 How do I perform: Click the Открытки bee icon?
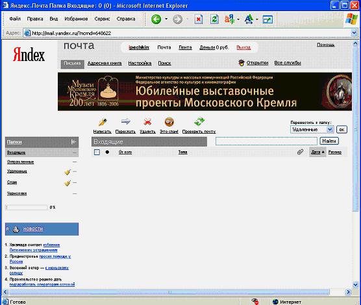point(242,62)
